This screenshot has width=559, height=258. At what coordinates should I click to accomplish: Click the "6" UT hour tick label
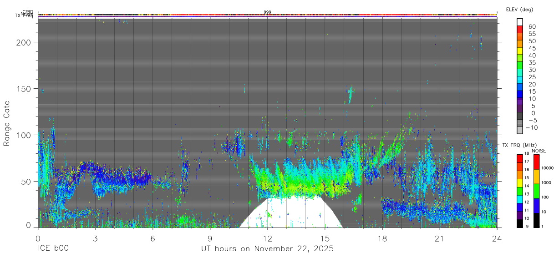tap(152, 238)
